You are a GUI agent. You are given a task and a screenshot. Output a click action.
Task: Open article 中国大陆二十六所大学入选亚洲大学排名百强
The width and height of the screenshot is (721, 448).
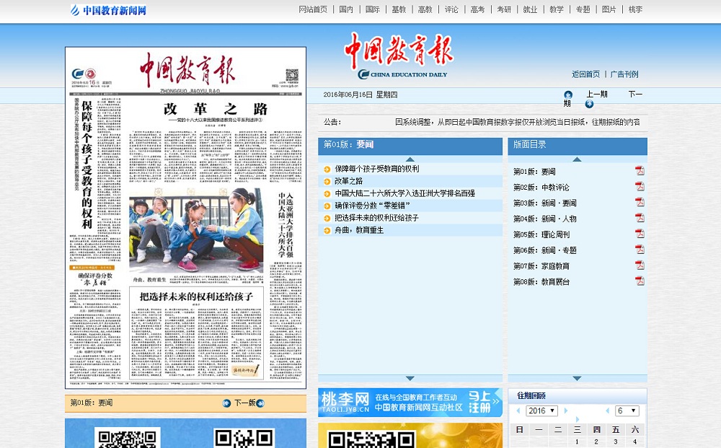[404, 193]
